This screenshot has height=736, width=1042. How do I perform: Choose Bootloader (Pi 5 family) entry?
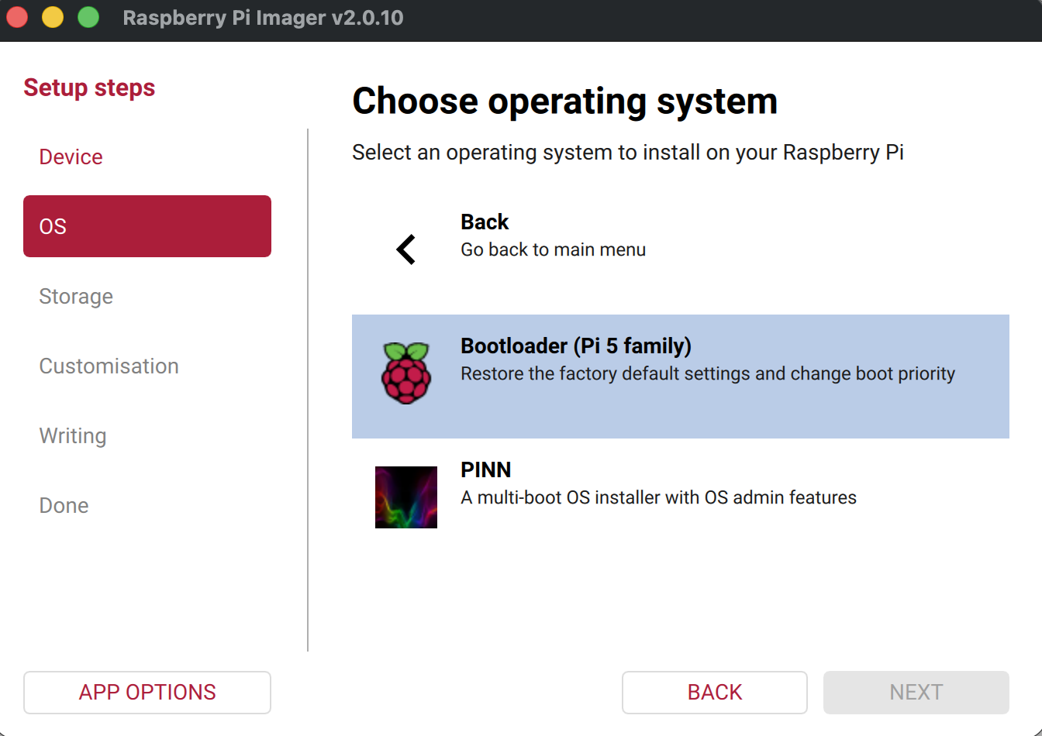pyautogui.click(x=681, y=377)
